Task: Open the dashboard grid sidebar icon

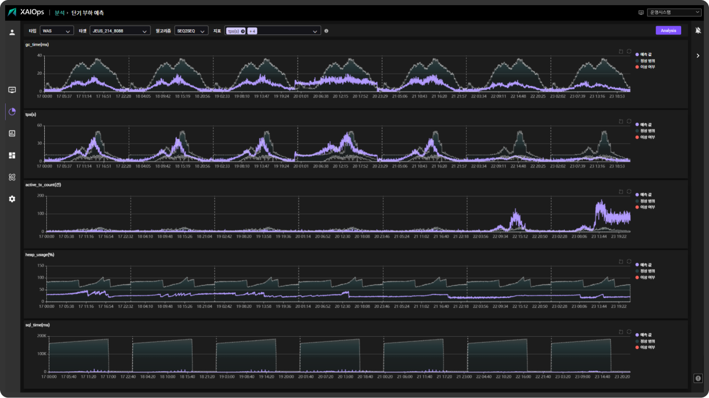Action: pos(12,155)
